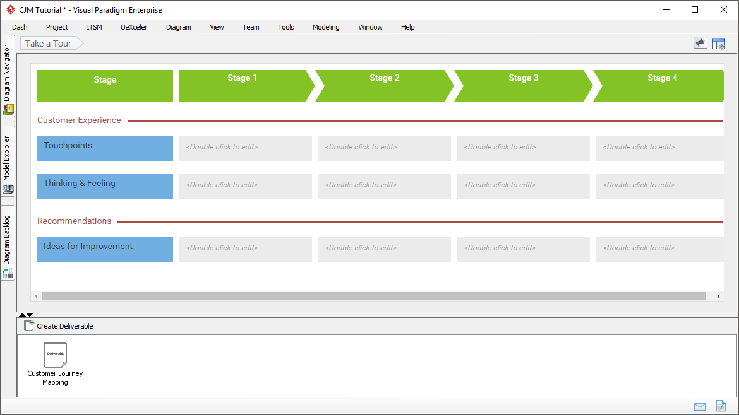Click Touchpoints cell under Stage 1
Image resolution: width=739 pixels, height=415 pixels.
[x=246, y=149]
